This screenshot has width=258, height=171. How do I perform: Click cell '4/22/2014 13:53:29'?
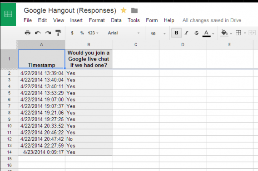(x=42, y=93)
